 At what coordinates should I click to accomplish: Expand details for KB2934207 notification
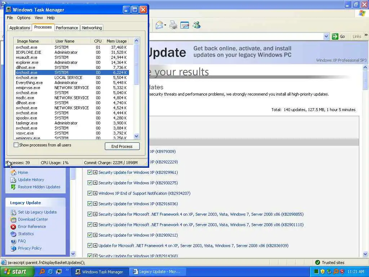[95, 193]
